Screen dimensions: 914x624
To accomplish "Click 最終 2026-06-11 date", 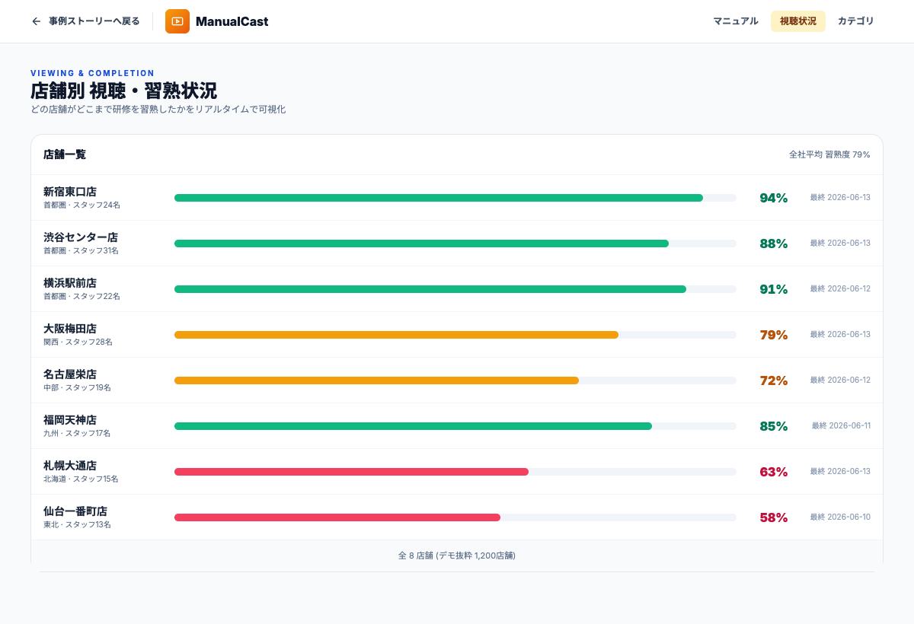I will point(841,426).
